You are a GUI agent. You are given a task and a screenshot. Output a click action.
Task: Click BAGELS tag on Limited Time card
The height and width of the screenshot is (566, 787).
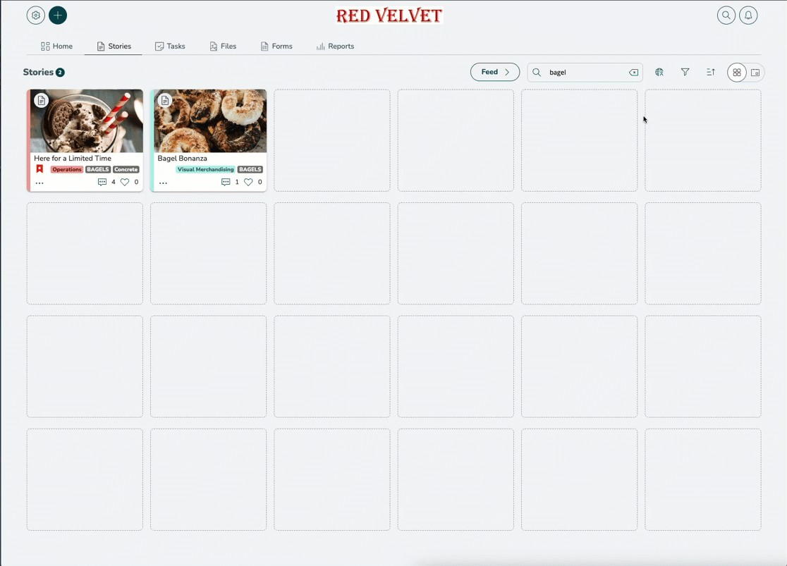point(98,170)
